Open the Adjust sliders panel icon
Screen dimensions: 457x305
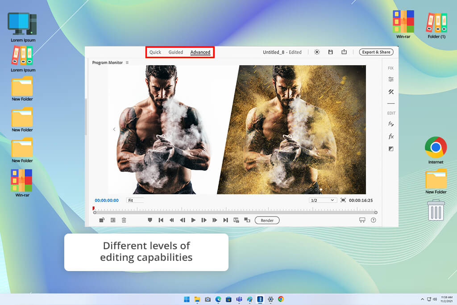(x=391, y=79)
